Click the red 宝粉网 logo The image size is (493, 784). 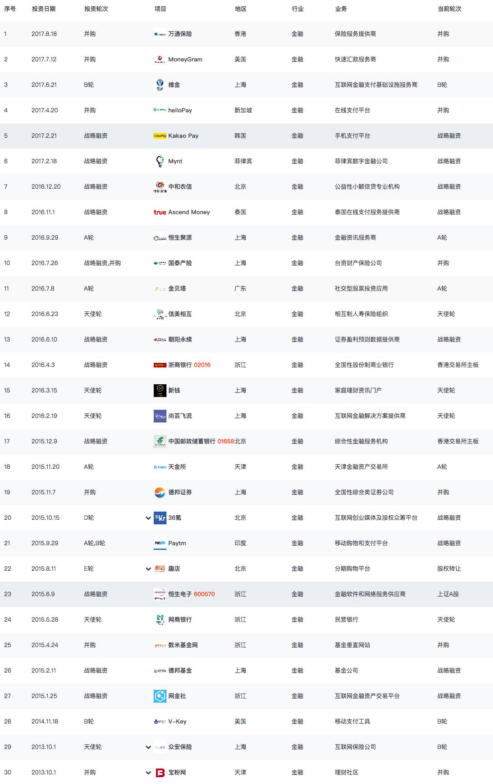tap(160, 773)
